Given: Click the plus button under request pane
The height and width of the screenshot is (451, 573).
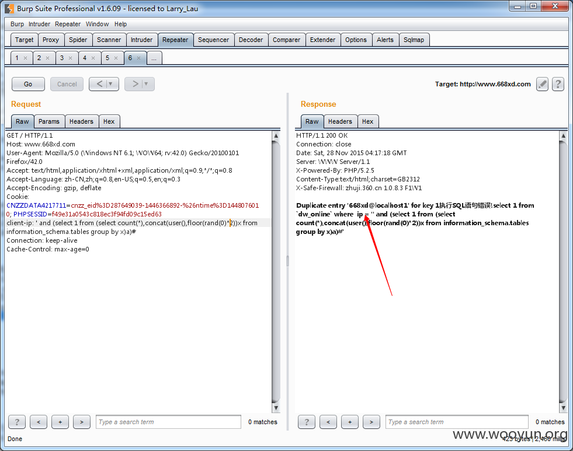Looking at the screenshot, I should point(60,422).
